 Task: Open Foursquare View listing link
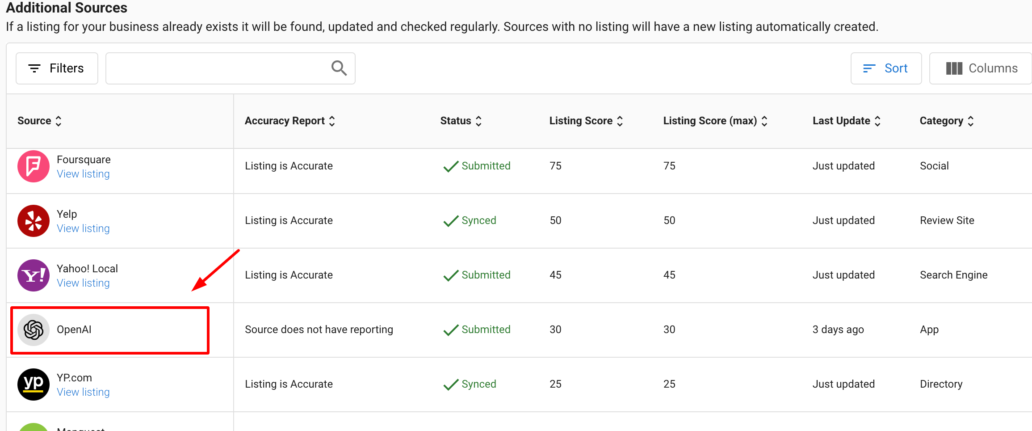(x=83, y=174)
